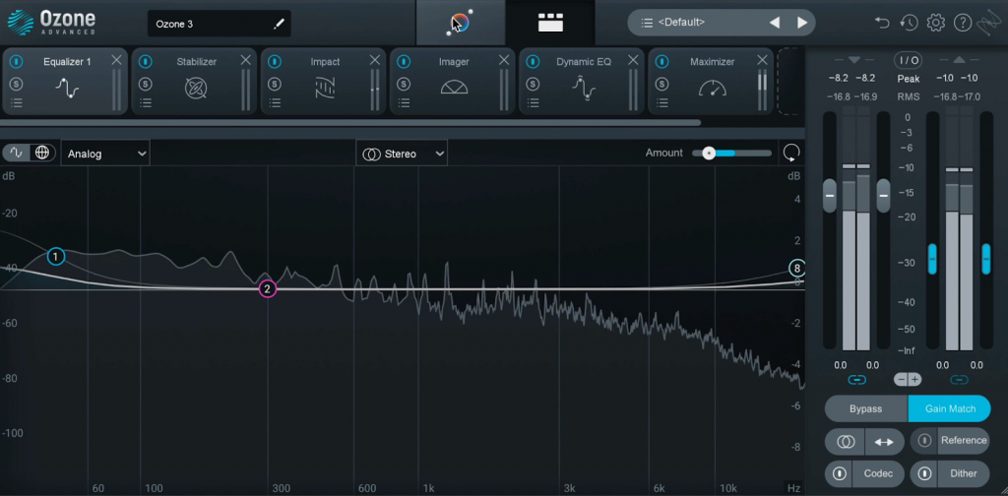Select EQ node 8

pos(797,269)
